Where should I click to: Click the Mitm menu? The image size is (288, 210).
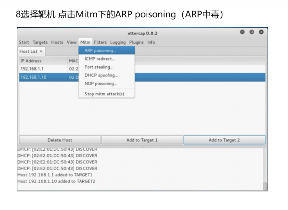click(85, 42)
